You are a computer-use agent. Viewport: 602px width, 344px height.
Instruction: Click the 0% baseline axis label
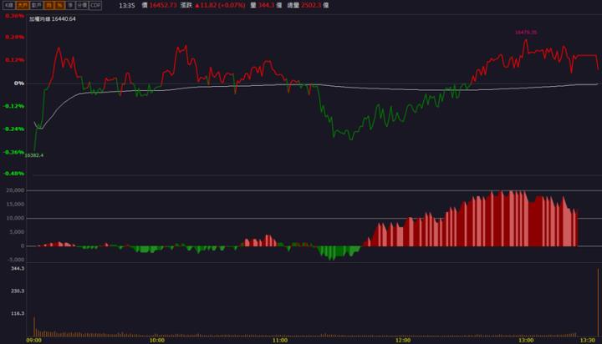coord(19,83)
